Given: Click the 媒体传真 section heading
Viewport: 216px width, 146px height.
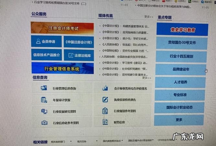Looking at the screenshot, I should [x=106, y=16].
